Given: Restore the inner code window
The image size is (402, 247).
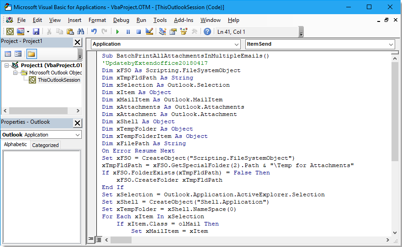Looking at the screenshot, I should 386,20.
